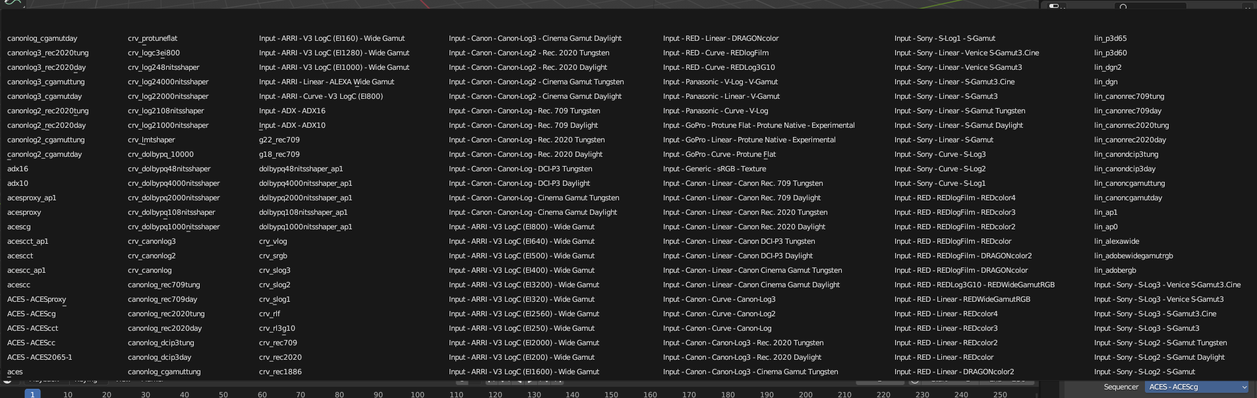Pick canonlog_dcip3day color space
Viewport: 1257px width, 398px height.
160,357
